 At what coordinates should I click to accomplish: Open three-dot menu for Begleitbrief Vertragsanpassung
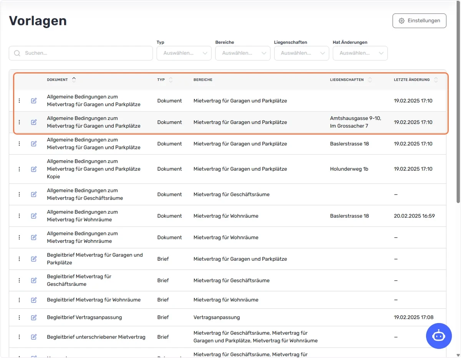pos(19,318)
